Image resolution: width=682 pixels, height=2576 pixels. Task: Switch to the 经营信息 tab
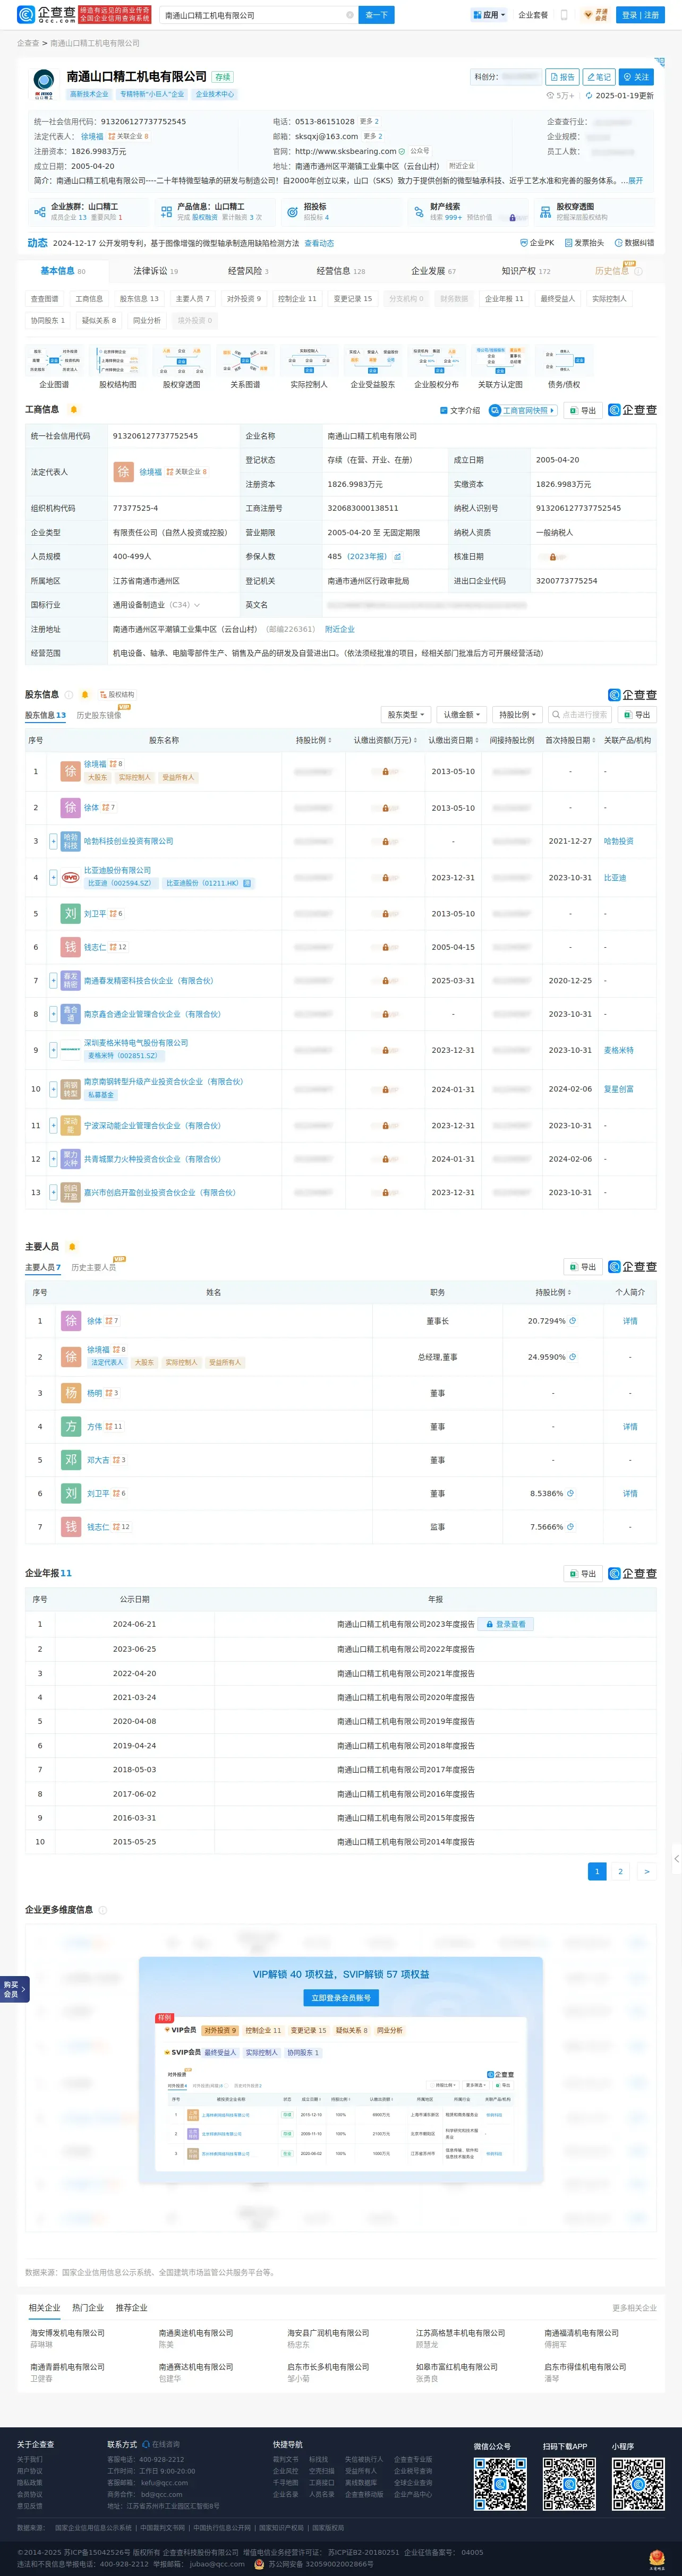point(340,271)
